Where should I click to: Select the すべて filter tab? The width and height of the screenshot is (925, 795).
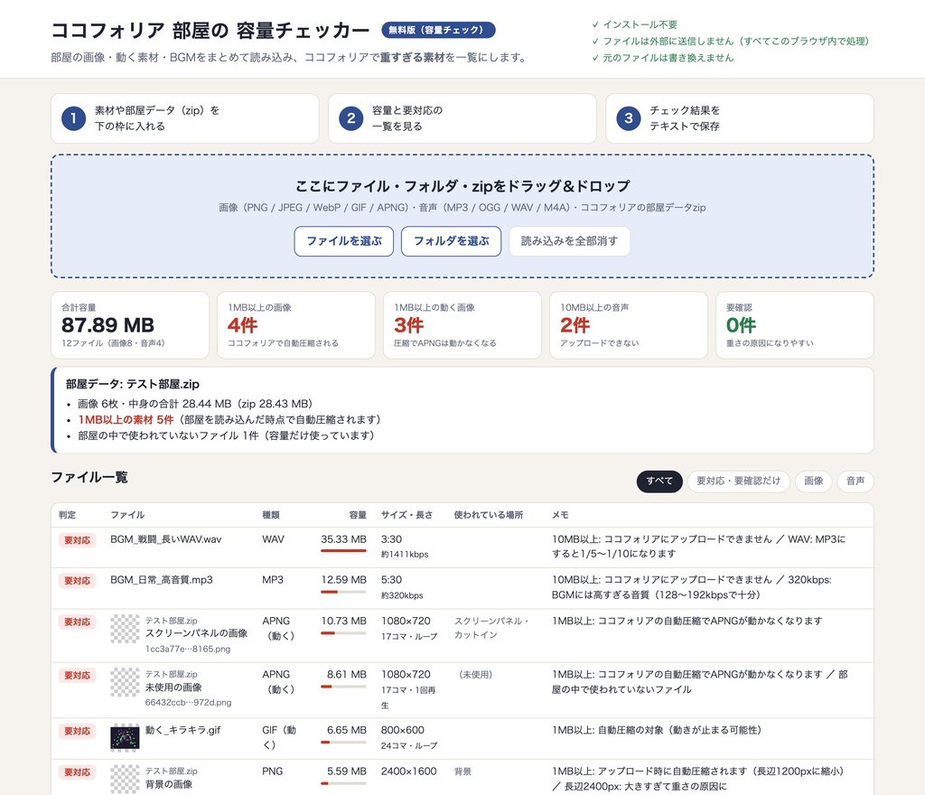click(x=659, y=482)
